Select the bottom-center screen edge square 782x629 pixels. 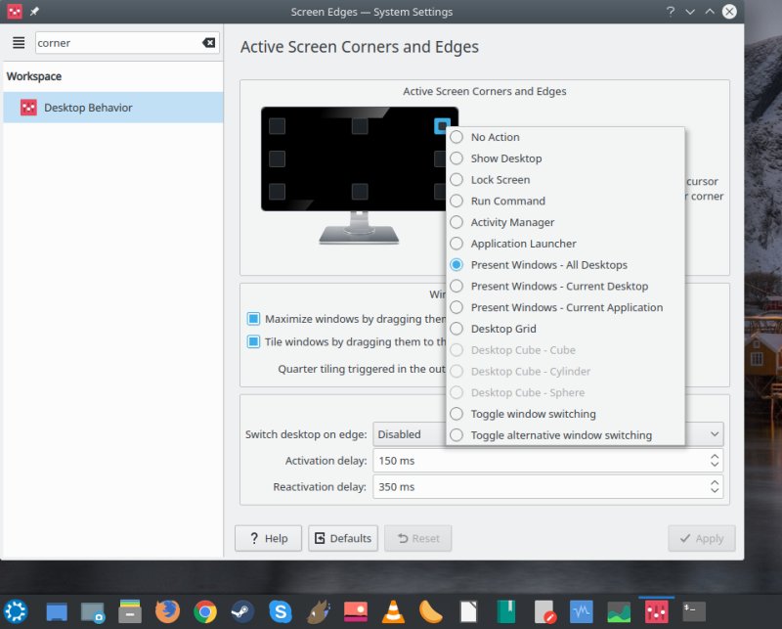[360, 191]
